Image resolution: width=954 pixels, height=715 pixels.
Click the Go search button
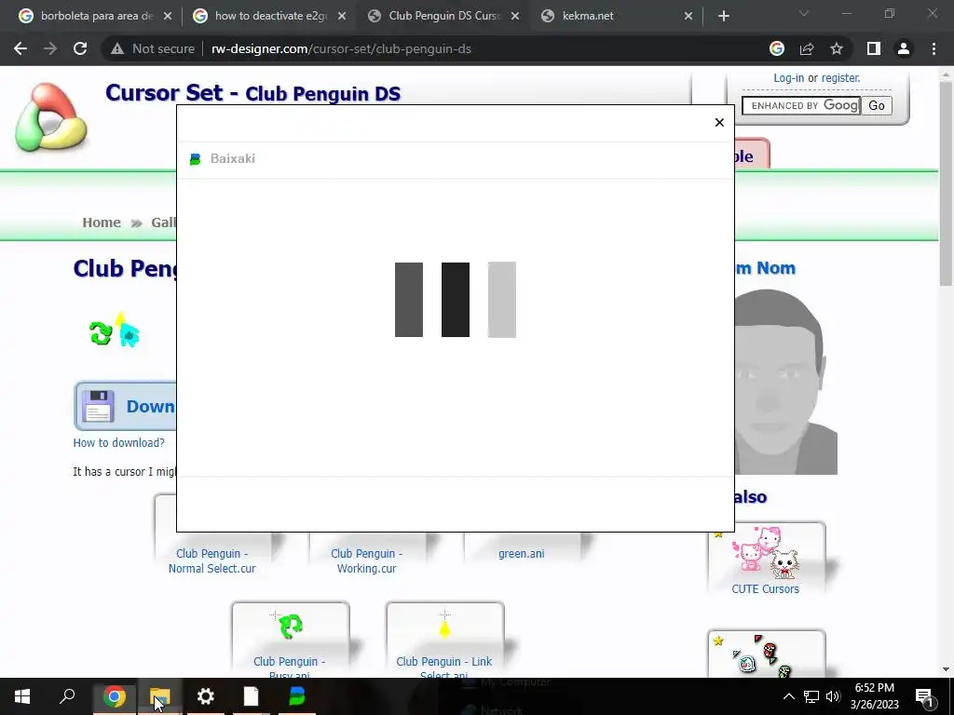click(877, 106)
